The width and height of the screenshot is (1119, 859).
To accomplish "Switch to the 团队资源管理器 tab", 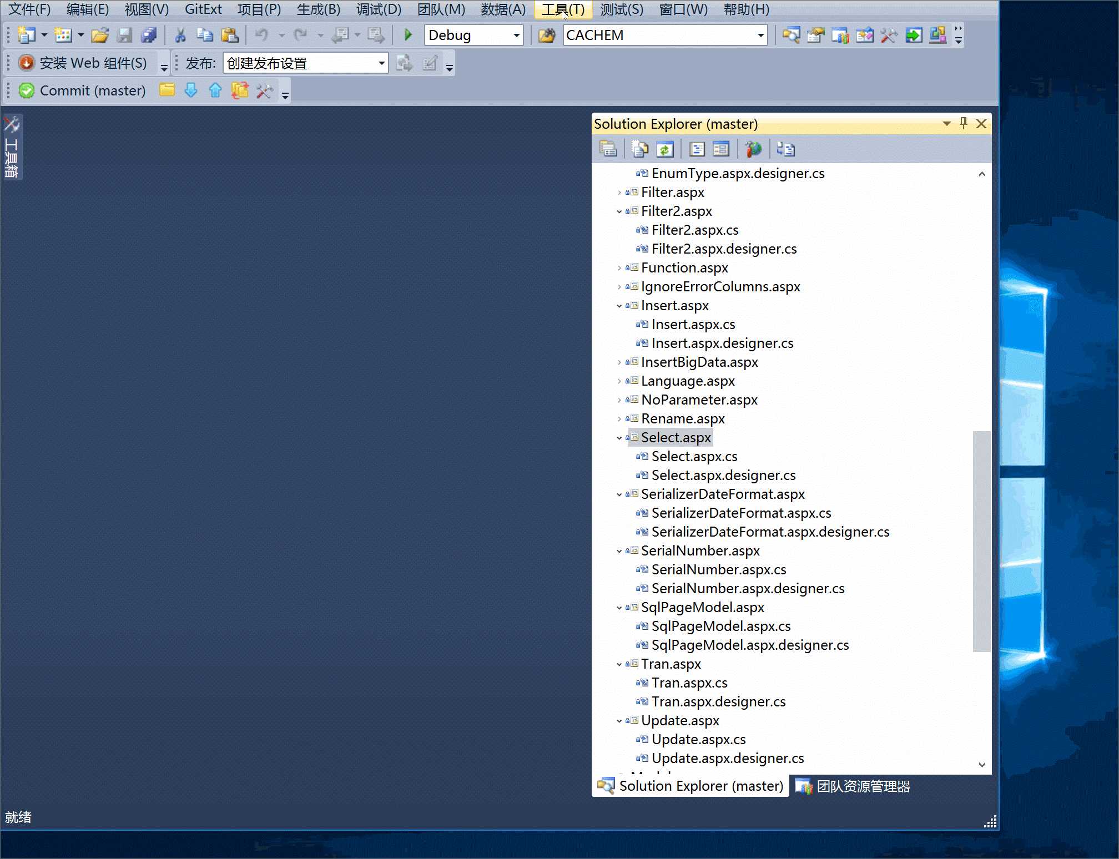I will [853, 786].
